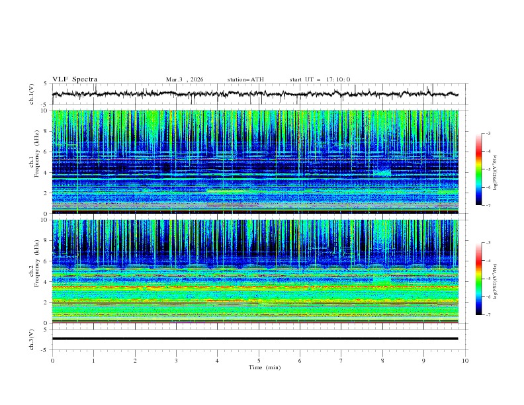Click the bright burst near 8 min, 4 kHz in ch.1

[x=382, y=173]
